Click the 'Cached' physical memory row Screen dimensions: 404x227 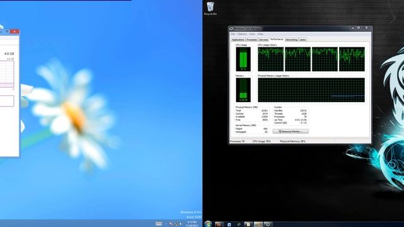tap(251, 113)
